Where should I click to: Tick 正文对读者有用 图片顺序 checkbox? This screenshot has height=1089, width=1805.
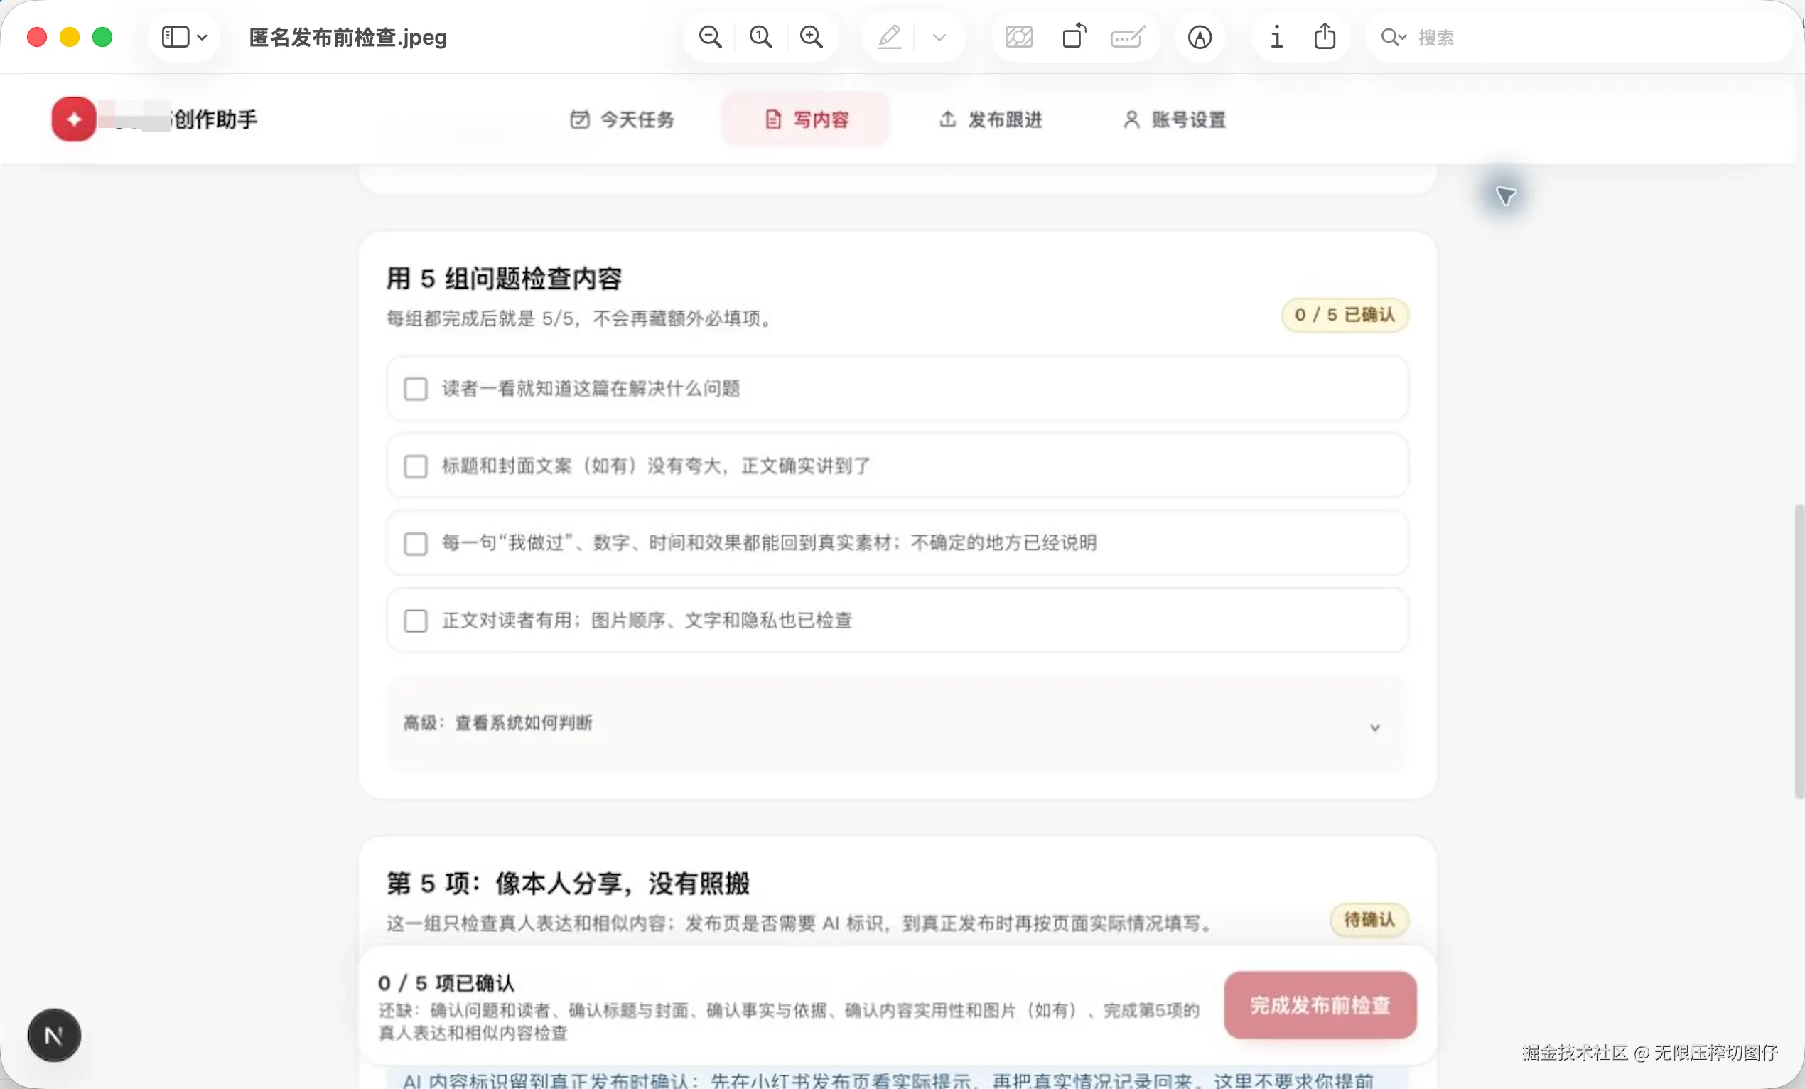tap(416, 621)
